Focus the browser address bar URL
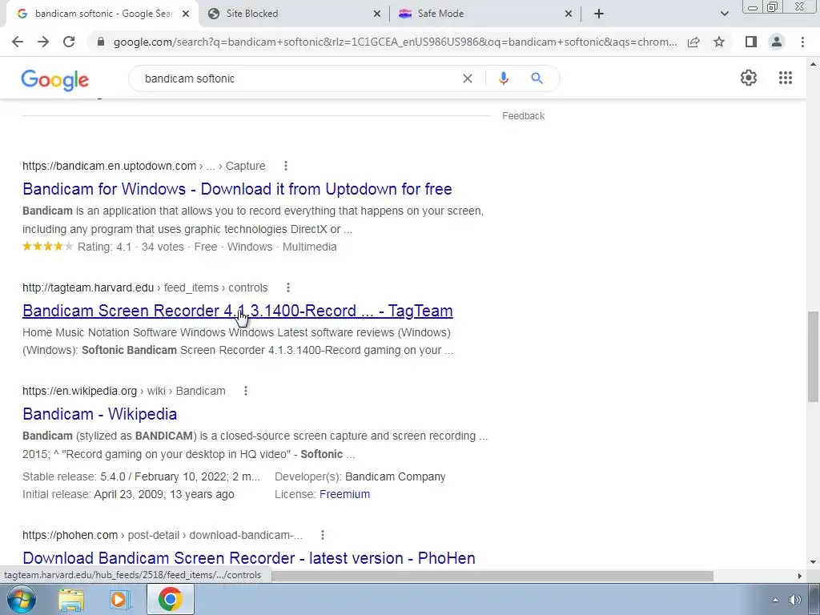This screenshot has height=615, width=820. click(x=395, y=42)
